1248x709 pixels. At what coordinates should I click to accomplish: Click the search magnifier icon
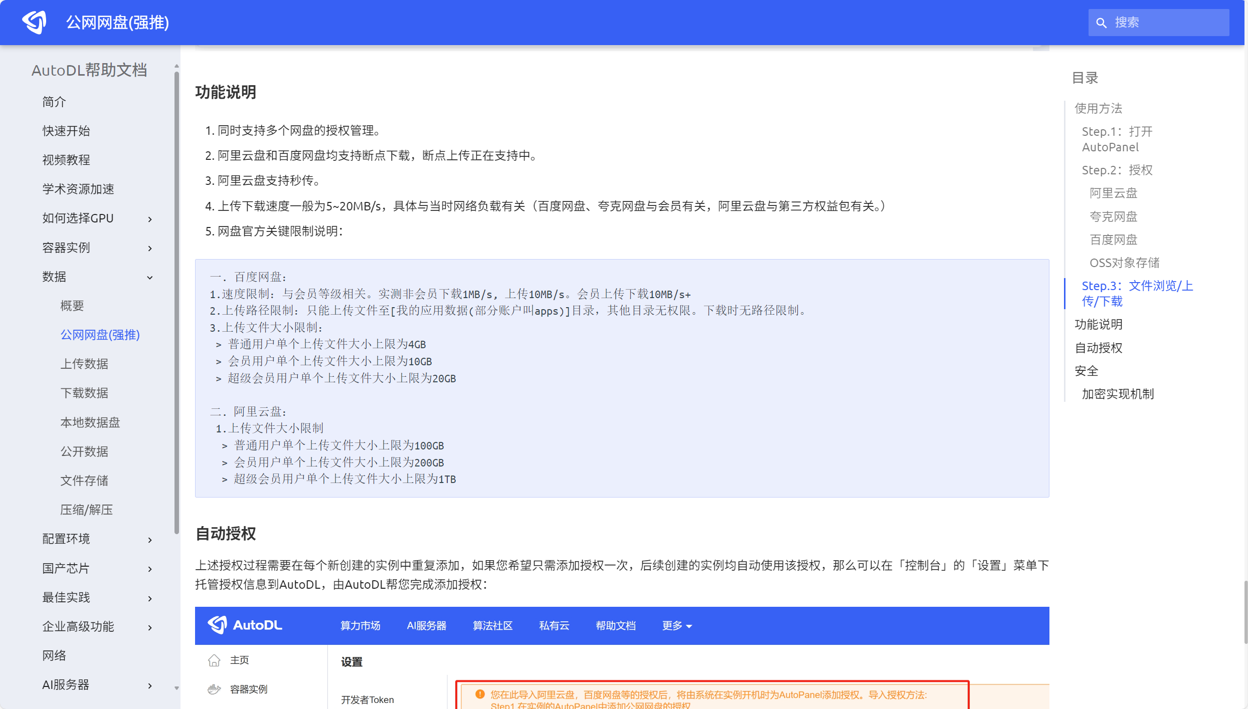pyautogui.click(x=1101, y=23)
